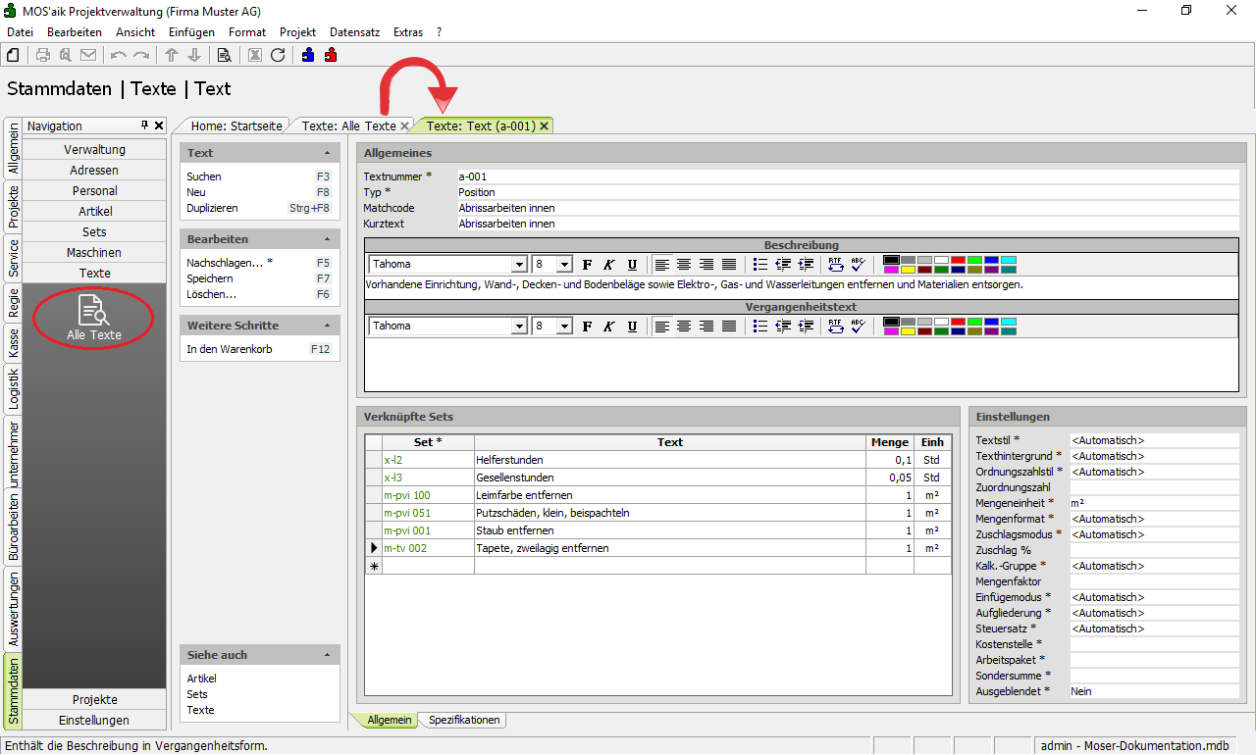Click the up arrow toolbar icon
This screenshot has height=755, width=1256.
(x=172, y=55)
